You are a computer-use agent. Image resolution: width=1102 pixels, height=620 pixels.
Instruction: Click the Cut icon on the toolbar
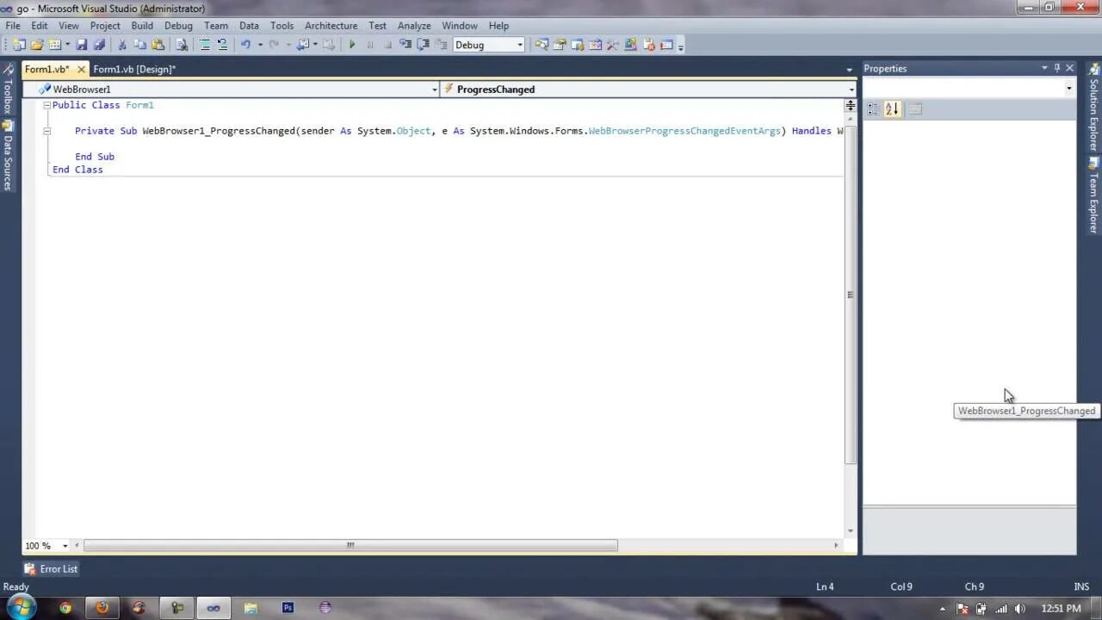(x=121, y=45)
